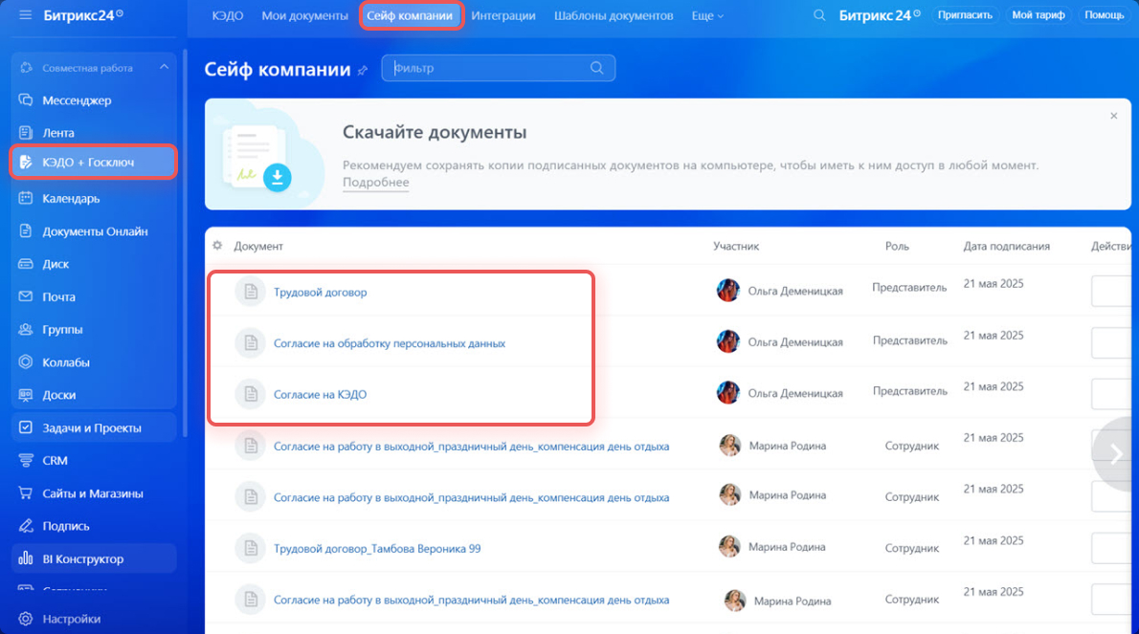
Task: Click into the Фильтр search field
Action: [x=499, y=68]
